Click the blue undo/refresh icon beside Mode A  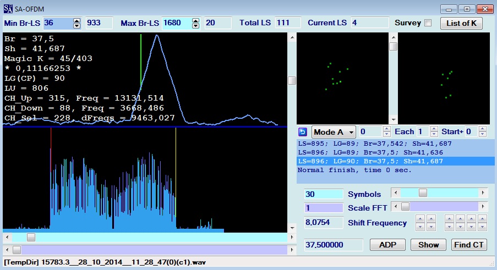tap(303, 131)
